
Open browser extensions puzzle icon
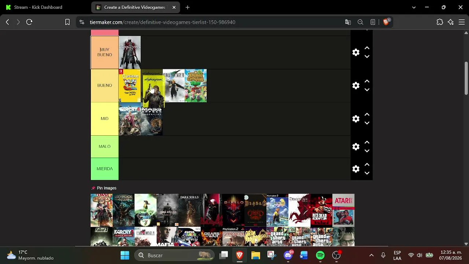(x=440, y=22)
